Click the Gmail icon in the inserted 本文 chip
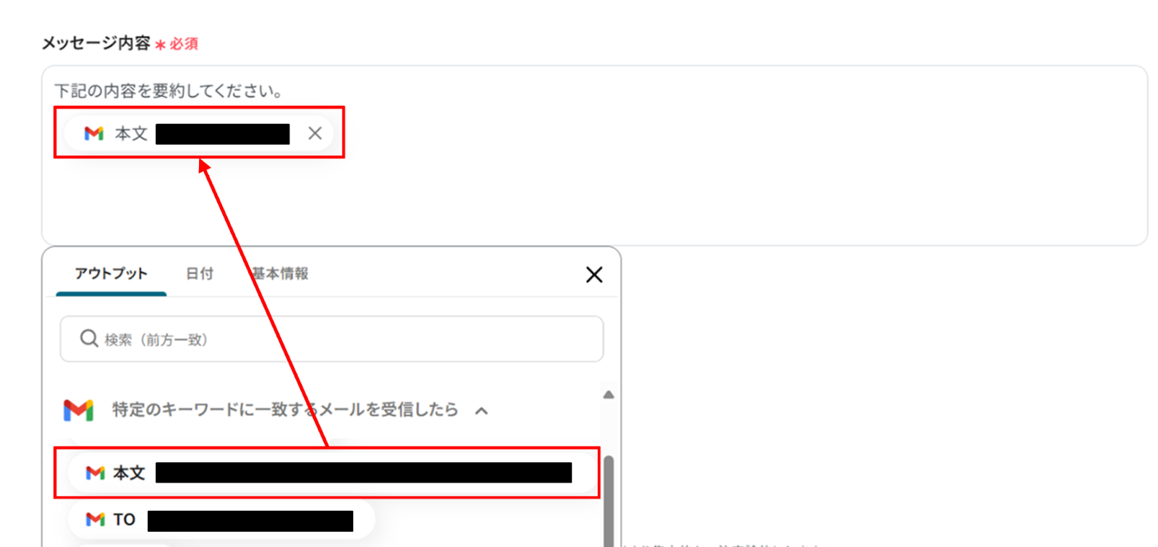Screen dimensions: 1158x547 [94, 133]
